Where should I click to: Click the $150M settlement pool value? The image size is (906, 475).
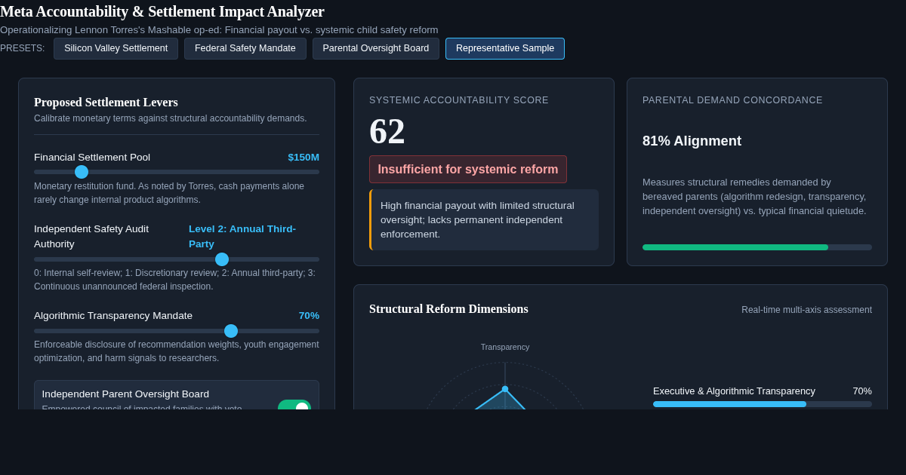304,158
